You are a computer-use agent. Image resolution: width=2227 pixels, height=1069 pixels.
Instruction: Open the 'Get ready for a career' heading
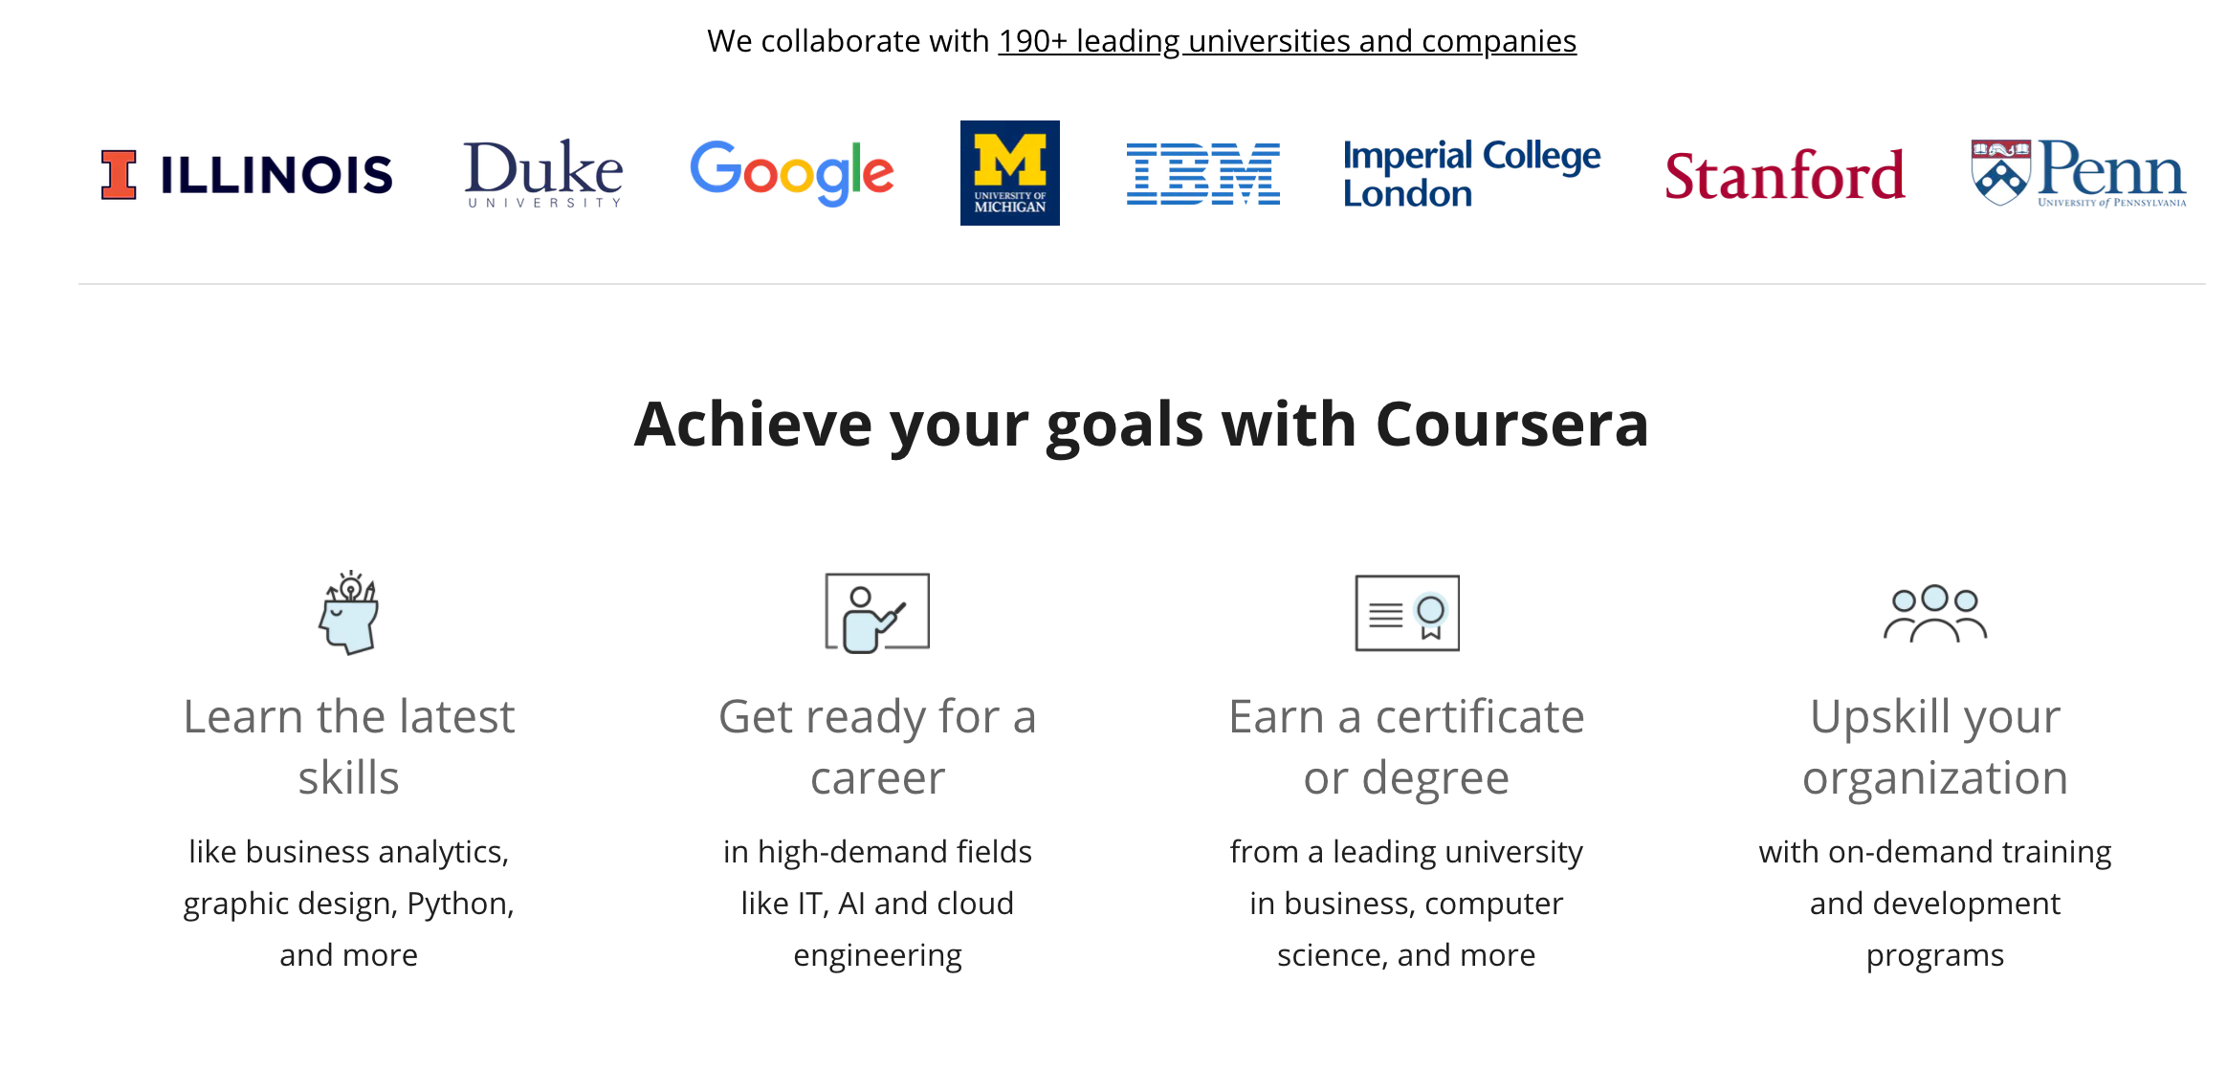(877, 747)
